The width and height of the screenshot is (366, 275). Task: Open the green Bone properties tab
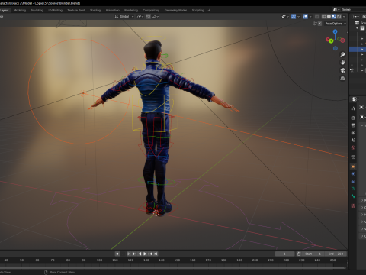353,196
